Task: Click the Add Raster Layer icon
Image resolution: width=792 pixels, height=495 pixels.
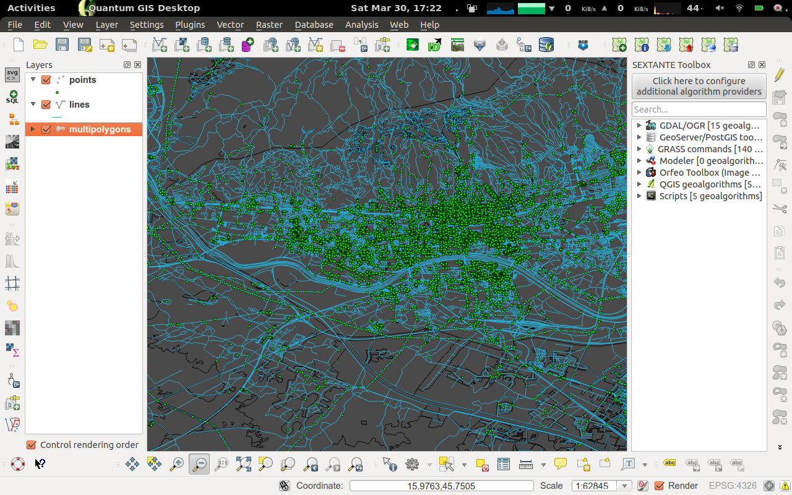Action: click(x=182, y=45)
